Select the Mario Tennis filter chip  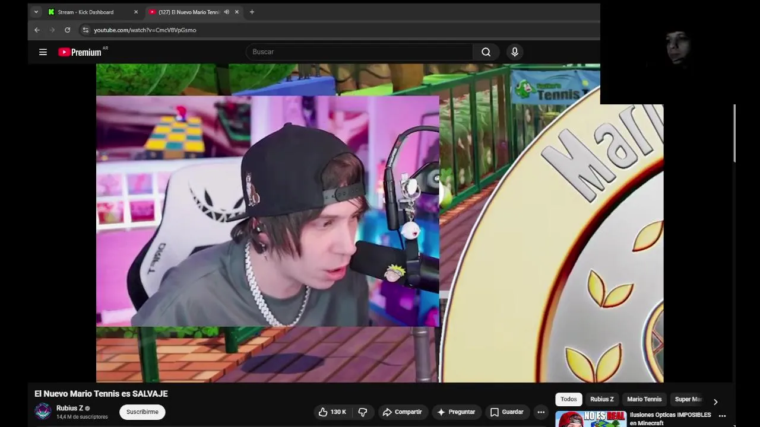(644, 399)
